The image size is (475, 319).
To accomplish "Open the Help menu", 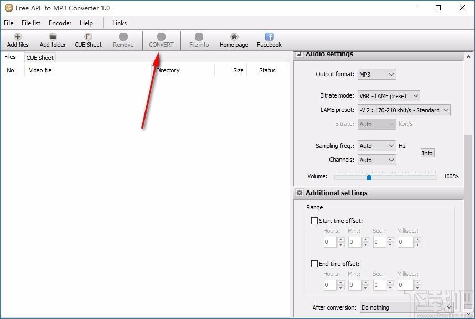I will click(x=86, y=23).
